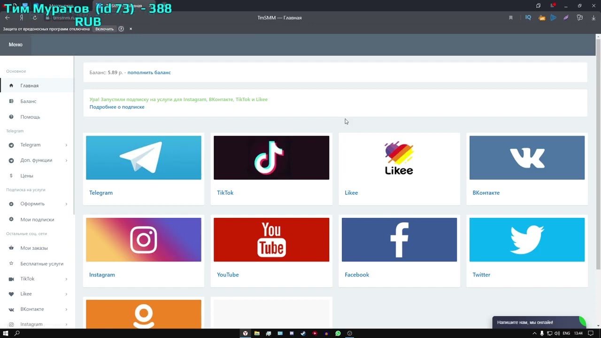The width and height of the screenshot is (601, 338).
Task: Reload the page with refresh icon
Action: coord(35,18)
